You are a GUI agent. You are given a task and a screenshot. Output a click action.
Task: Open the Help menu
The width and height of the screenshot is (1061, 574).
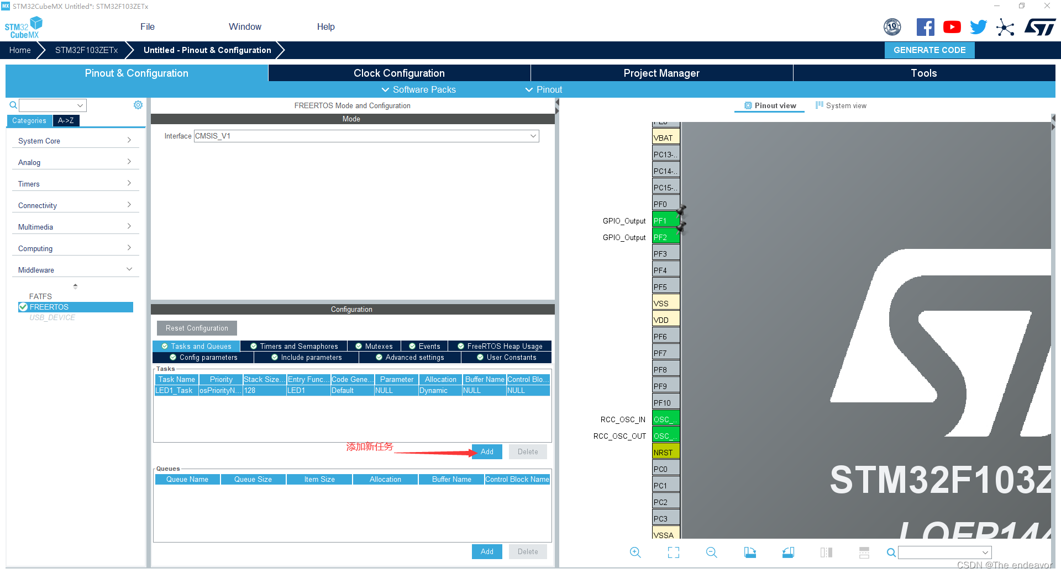pyautogui.click(x=325, y=26)
